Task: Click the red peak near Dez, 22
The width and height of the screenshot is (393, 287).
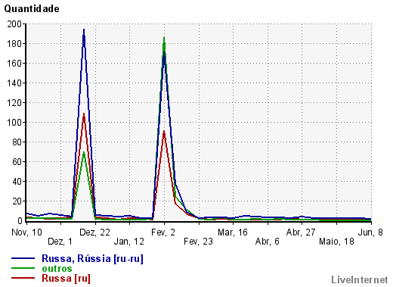Action: click(84, 114)
